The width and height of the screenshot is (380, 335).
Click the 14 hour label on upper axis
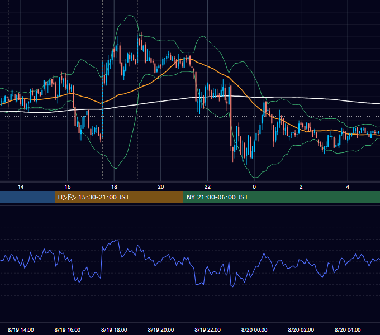(x=21, y=187)
